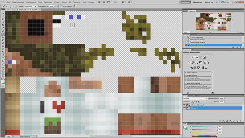Add a Channel Mixer adjustment layer

point(208,62)
